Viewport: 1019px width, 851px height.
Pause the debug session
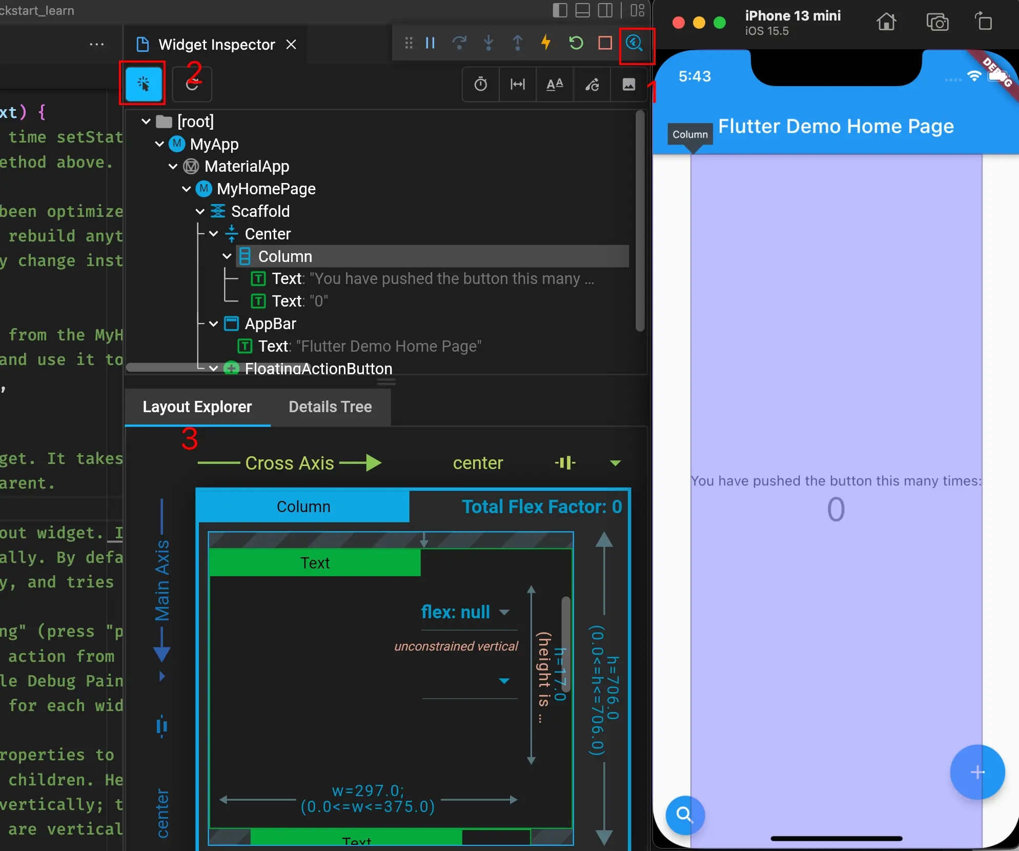430,43
